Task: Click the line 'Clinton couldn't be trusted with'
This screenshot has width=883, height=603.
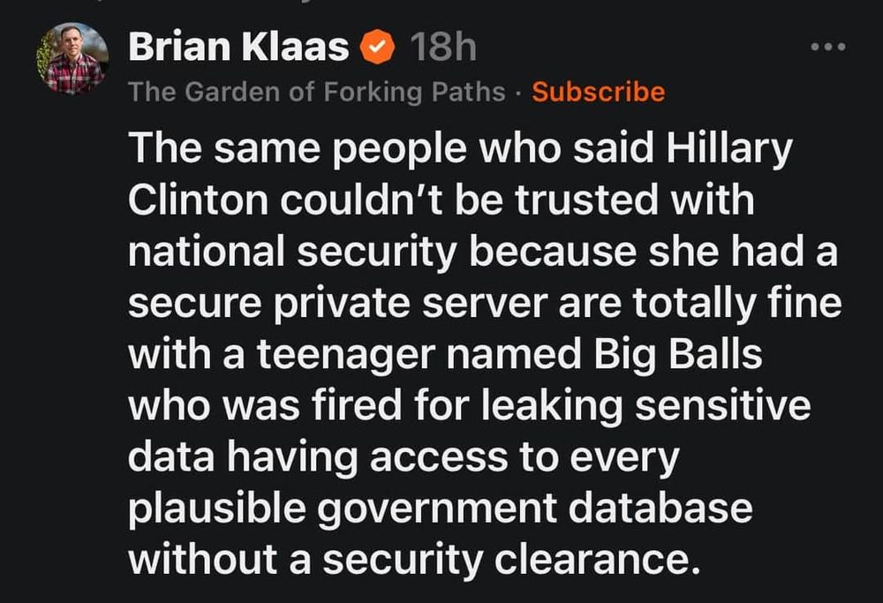Action: pyautogui.click(x=441, y=200)
